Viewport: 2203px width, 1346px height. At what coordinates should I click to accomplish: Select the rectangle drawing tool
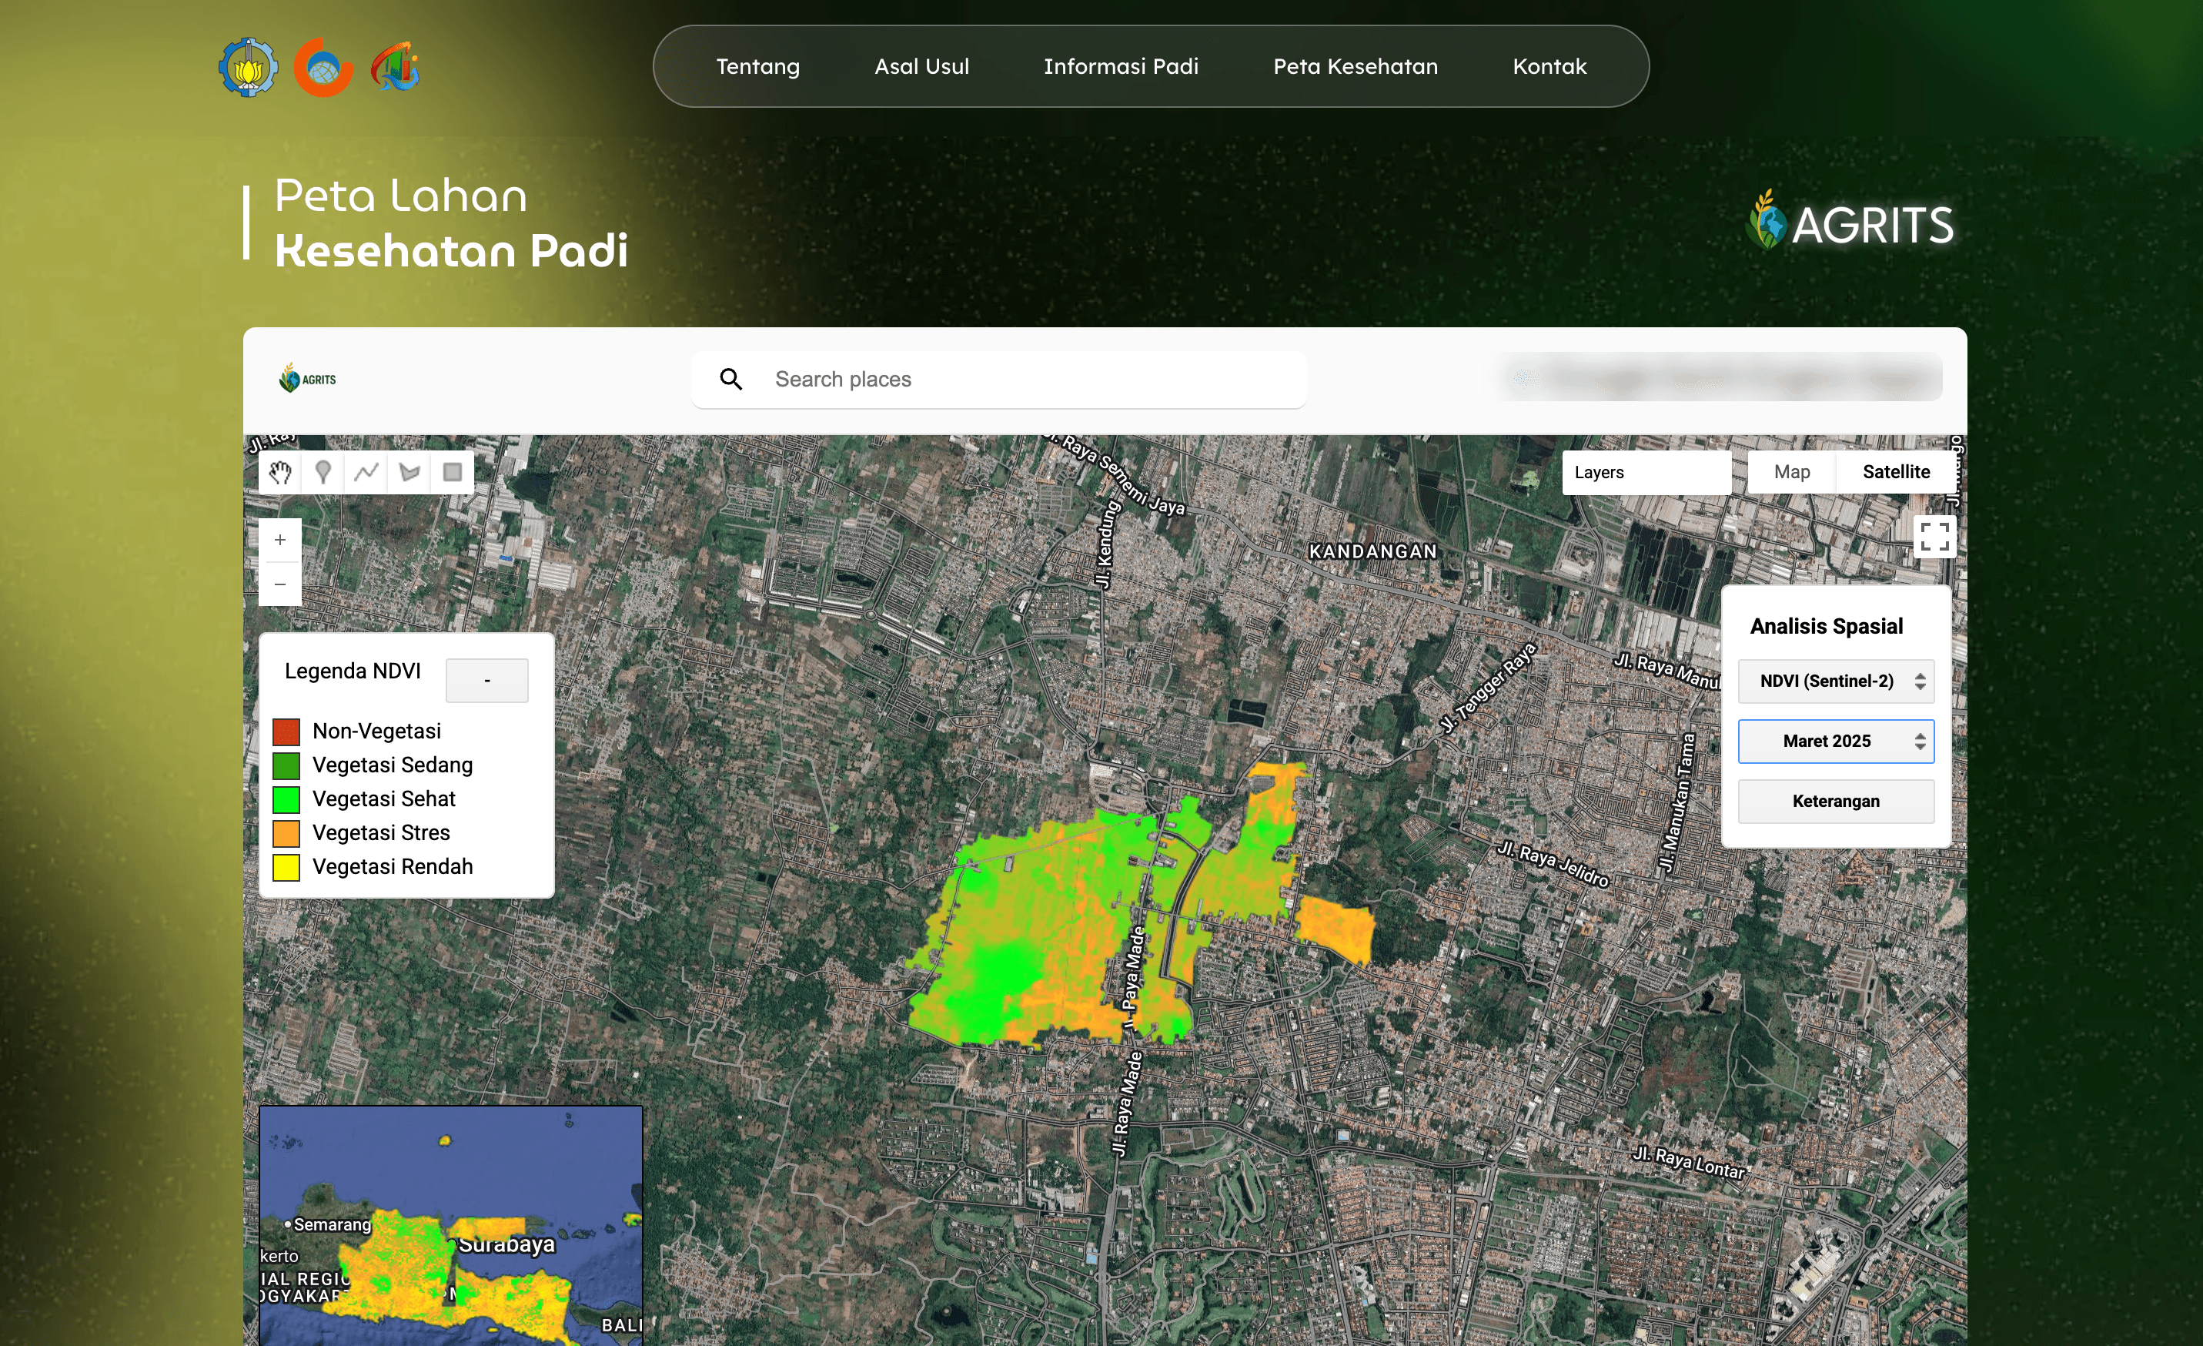tap(453, 472)
